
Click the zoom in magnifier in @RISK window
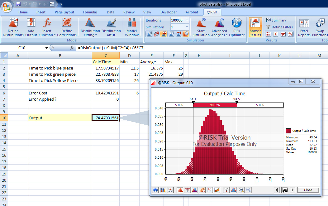pyautogui.click(x=241, y=190)
